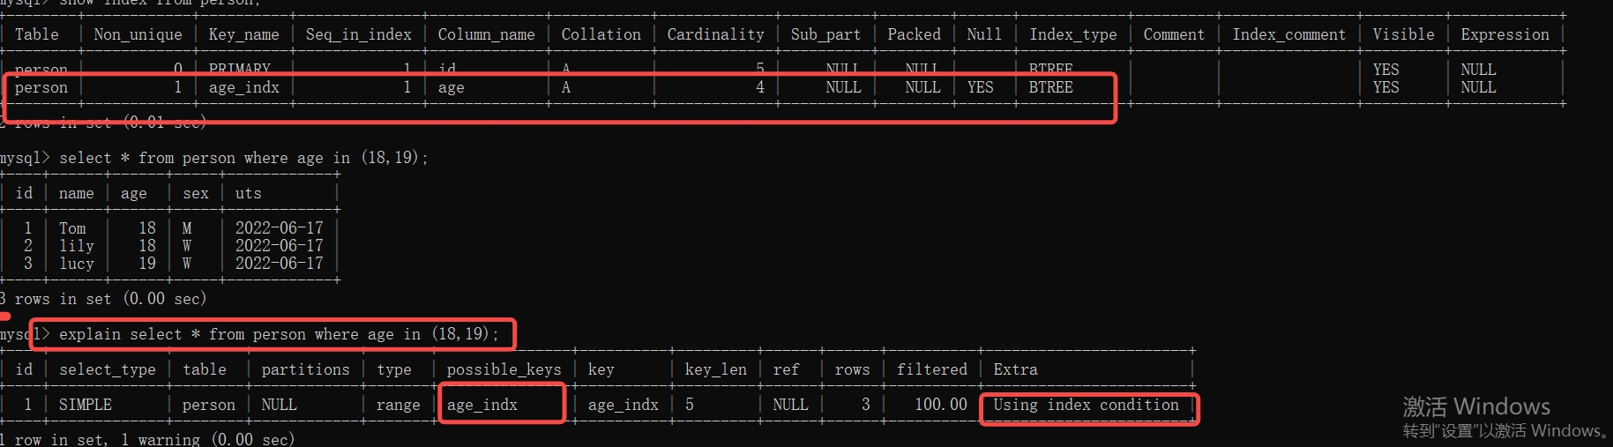Click the Extra column header
The width and height of the screenshot is (1613, 447).
click(1015, 369)
